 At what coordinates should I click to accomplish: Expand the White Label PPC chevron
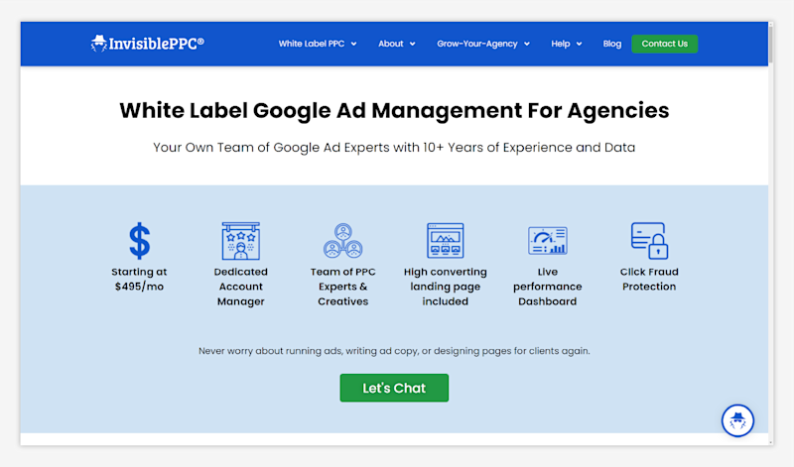[x=354, y=44]
